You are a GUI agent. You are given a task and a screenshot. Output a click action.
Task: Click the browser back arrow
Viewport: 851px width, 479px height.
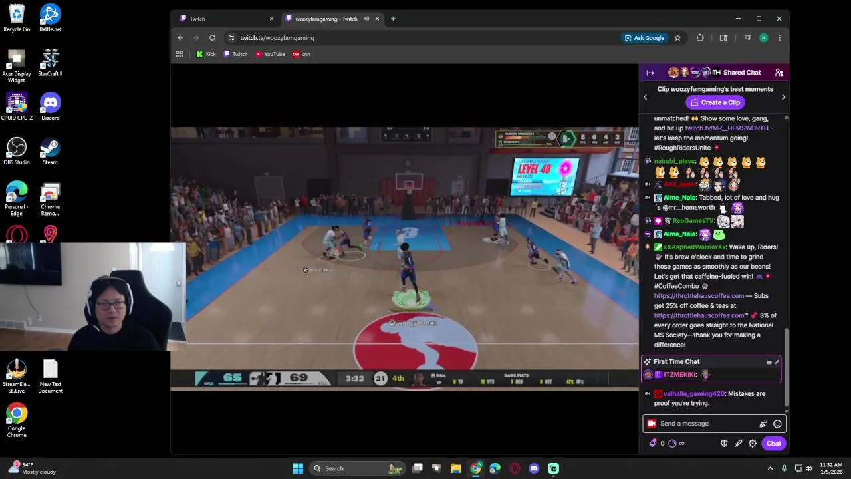(180, 38)
